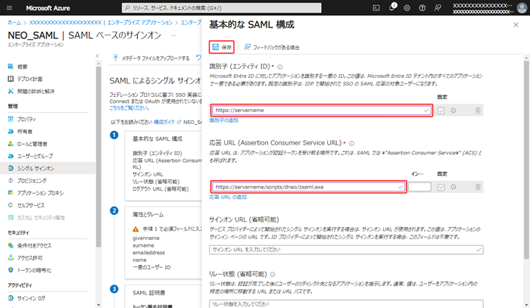530x308 pixels.
Task: Open ユーザーとグループ menu item
Action: 35,156
